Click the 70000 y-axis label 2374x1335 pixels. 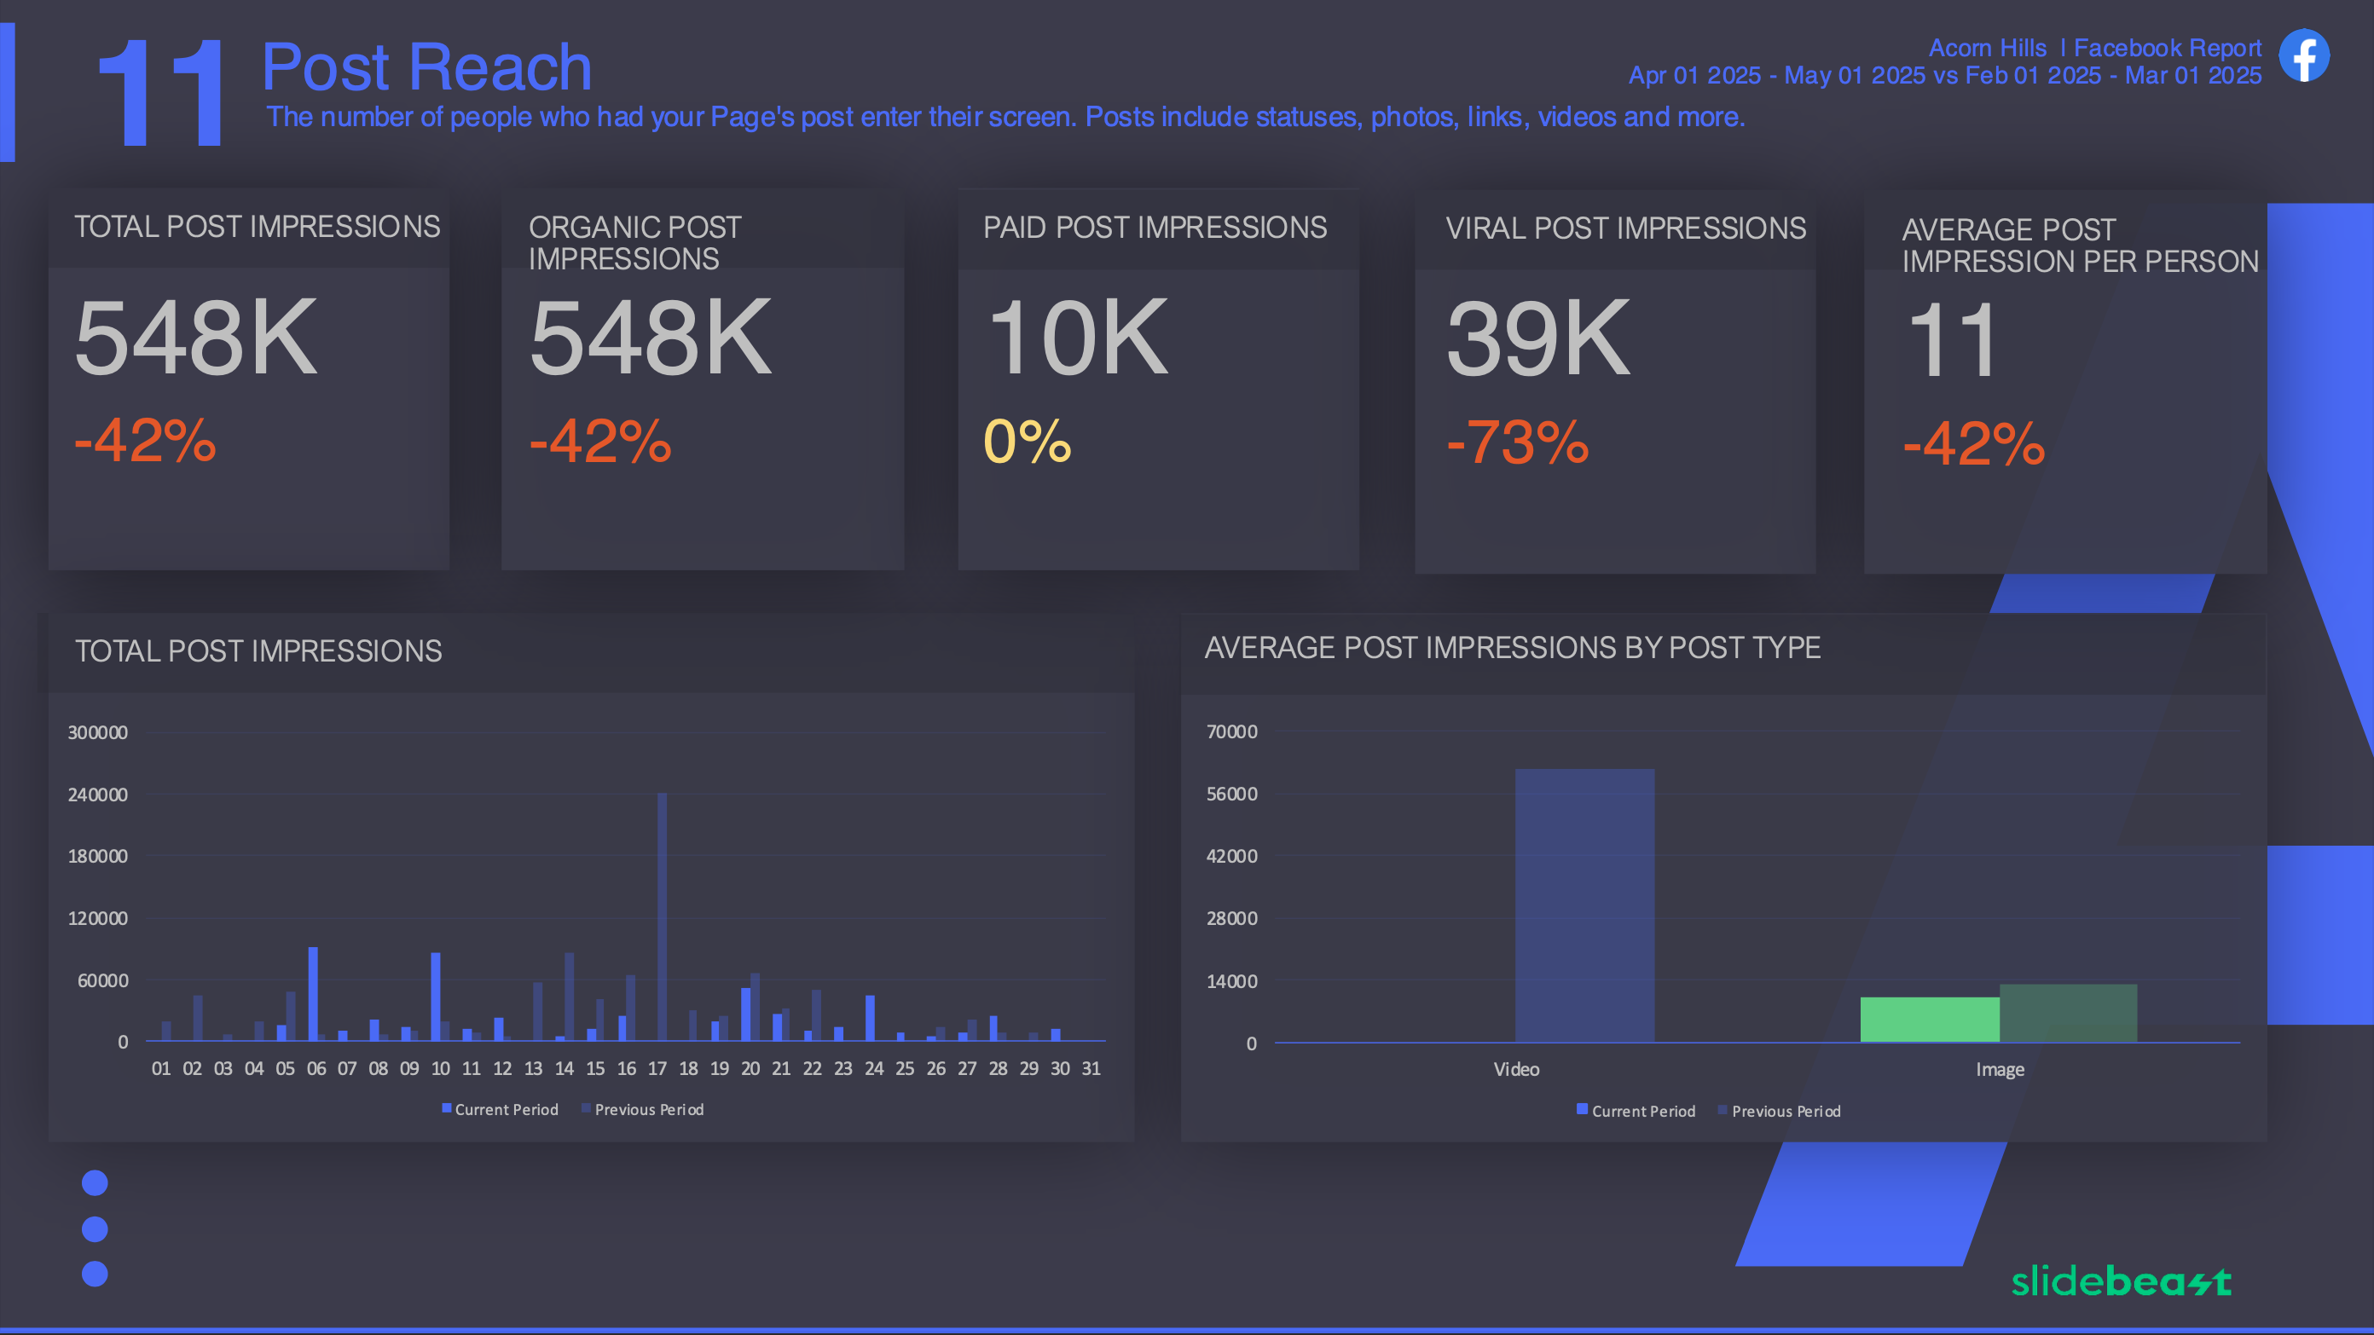point(1232,731)
